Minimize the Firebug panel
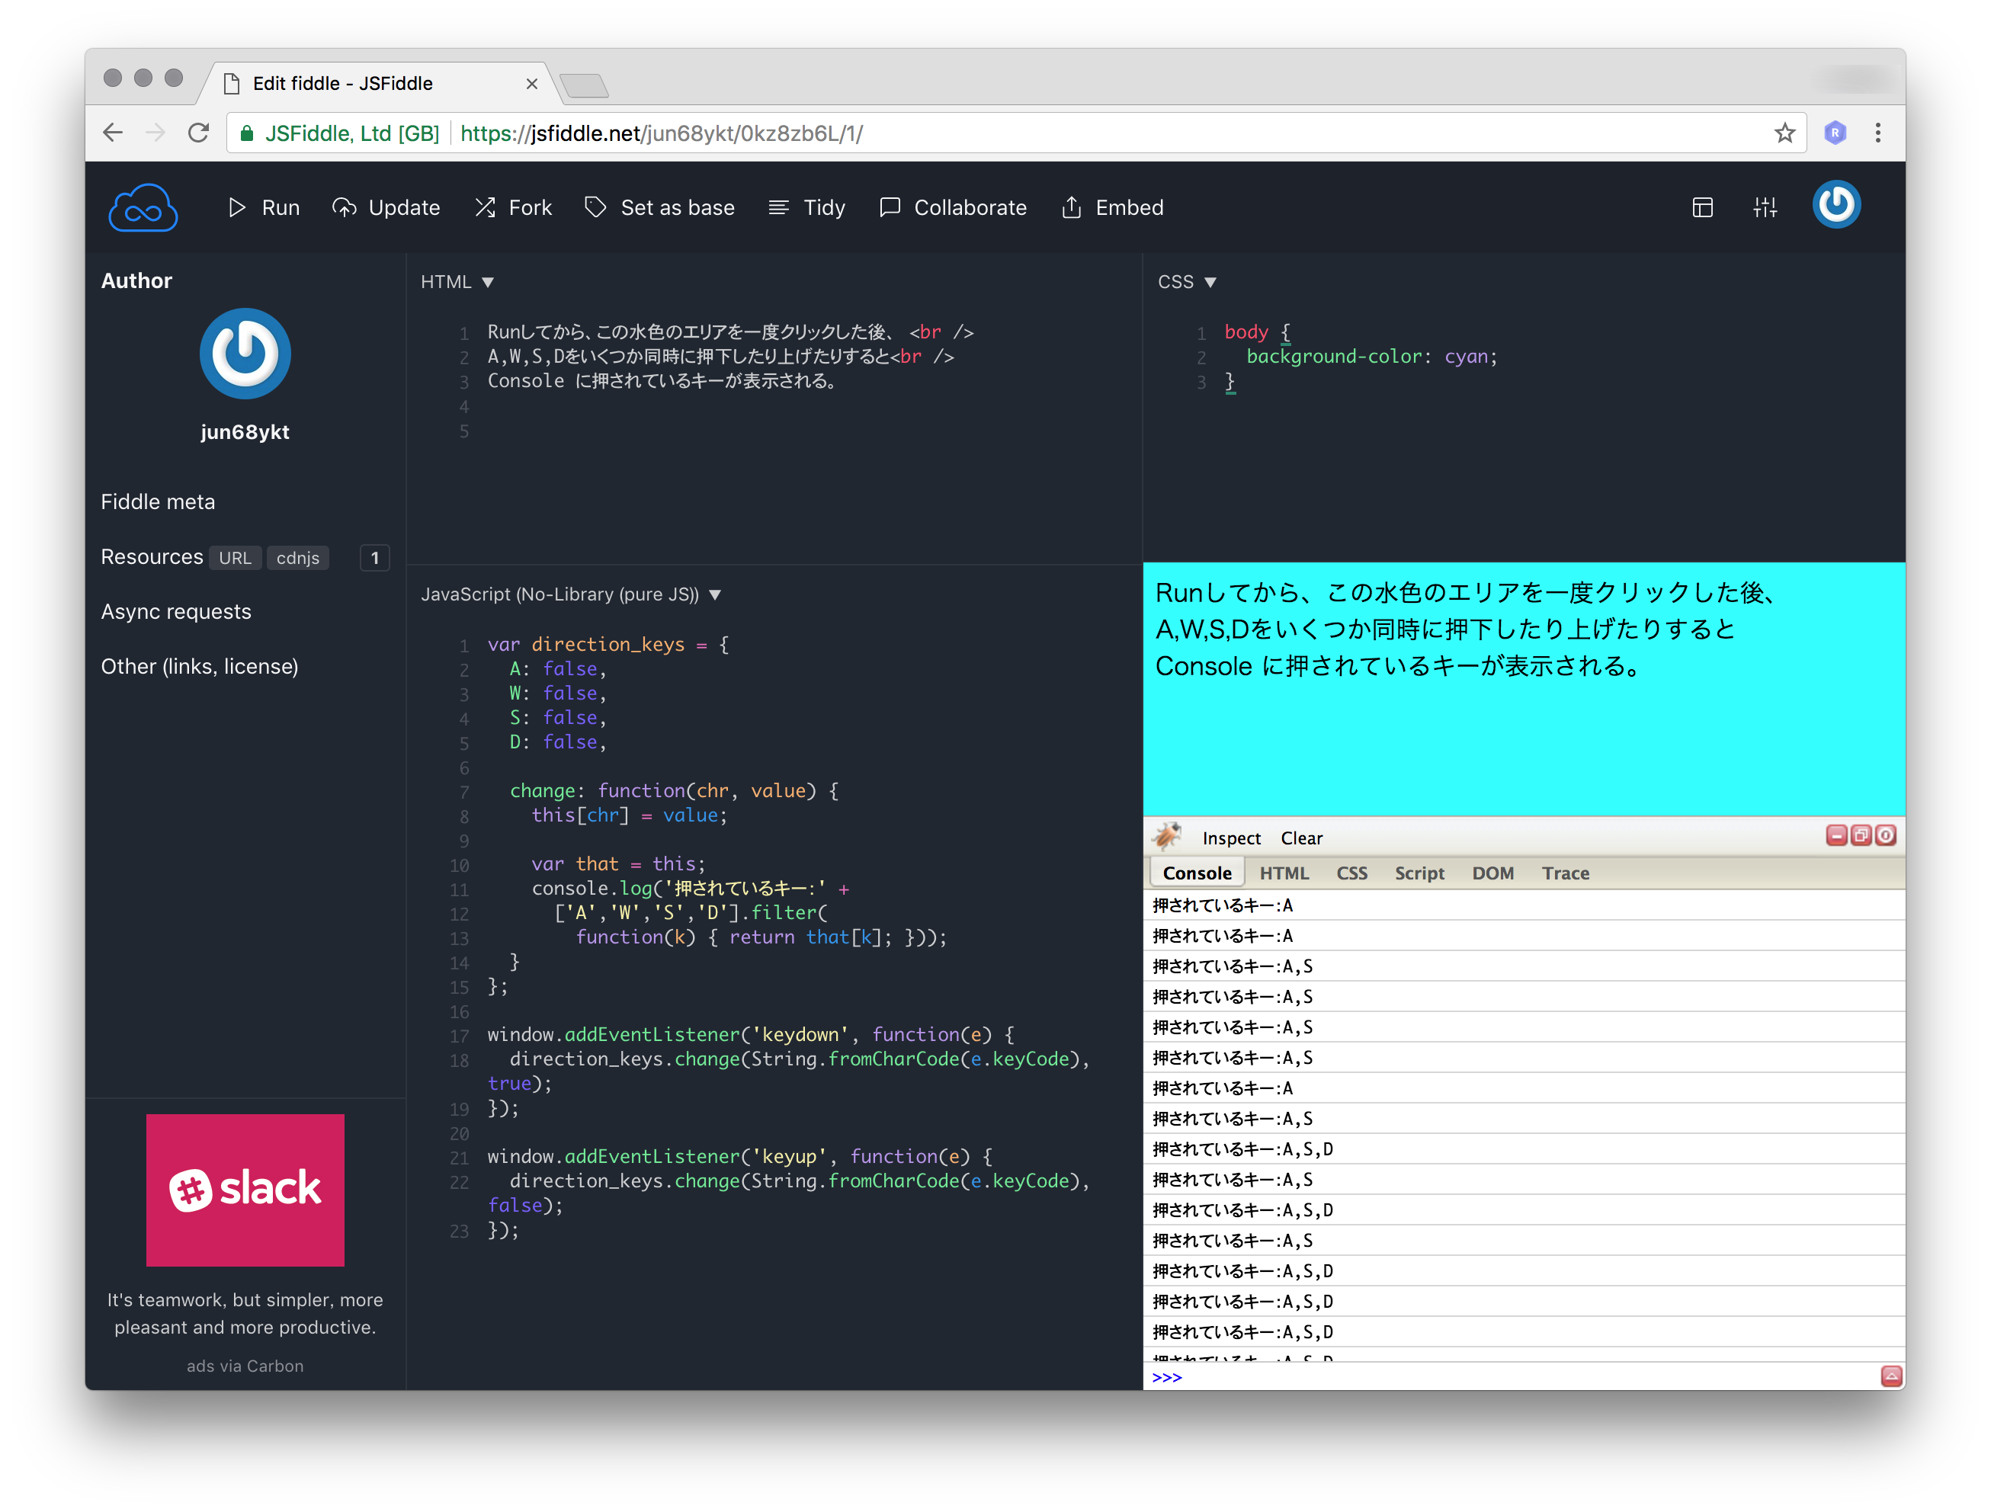This screenshot has height=1512, width=1991. (x=1836, y=835)
